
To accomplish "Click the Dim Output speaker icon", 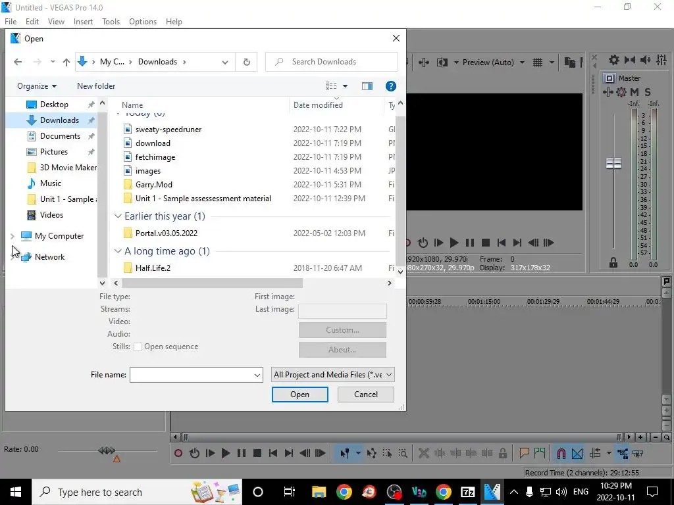I will tap(646, 60).
